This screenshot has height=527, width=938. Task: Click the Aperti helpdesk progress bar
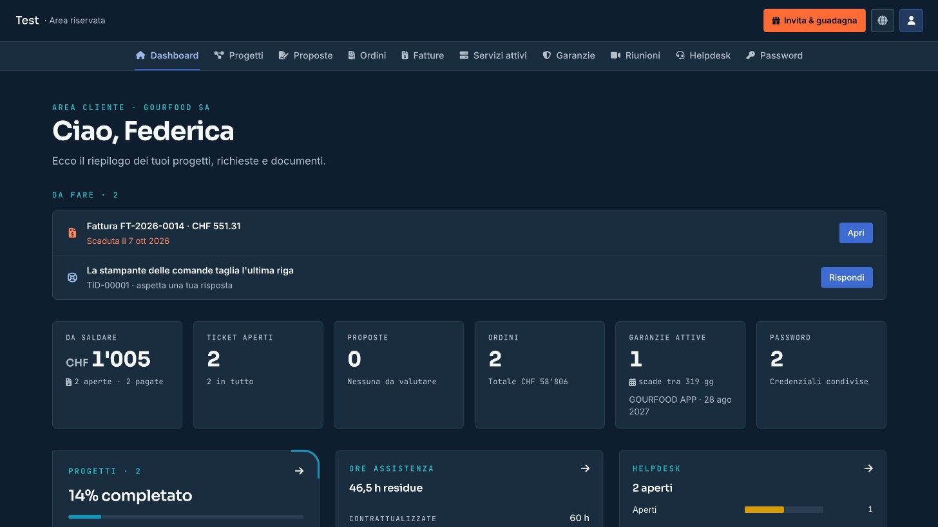point(784,510)
